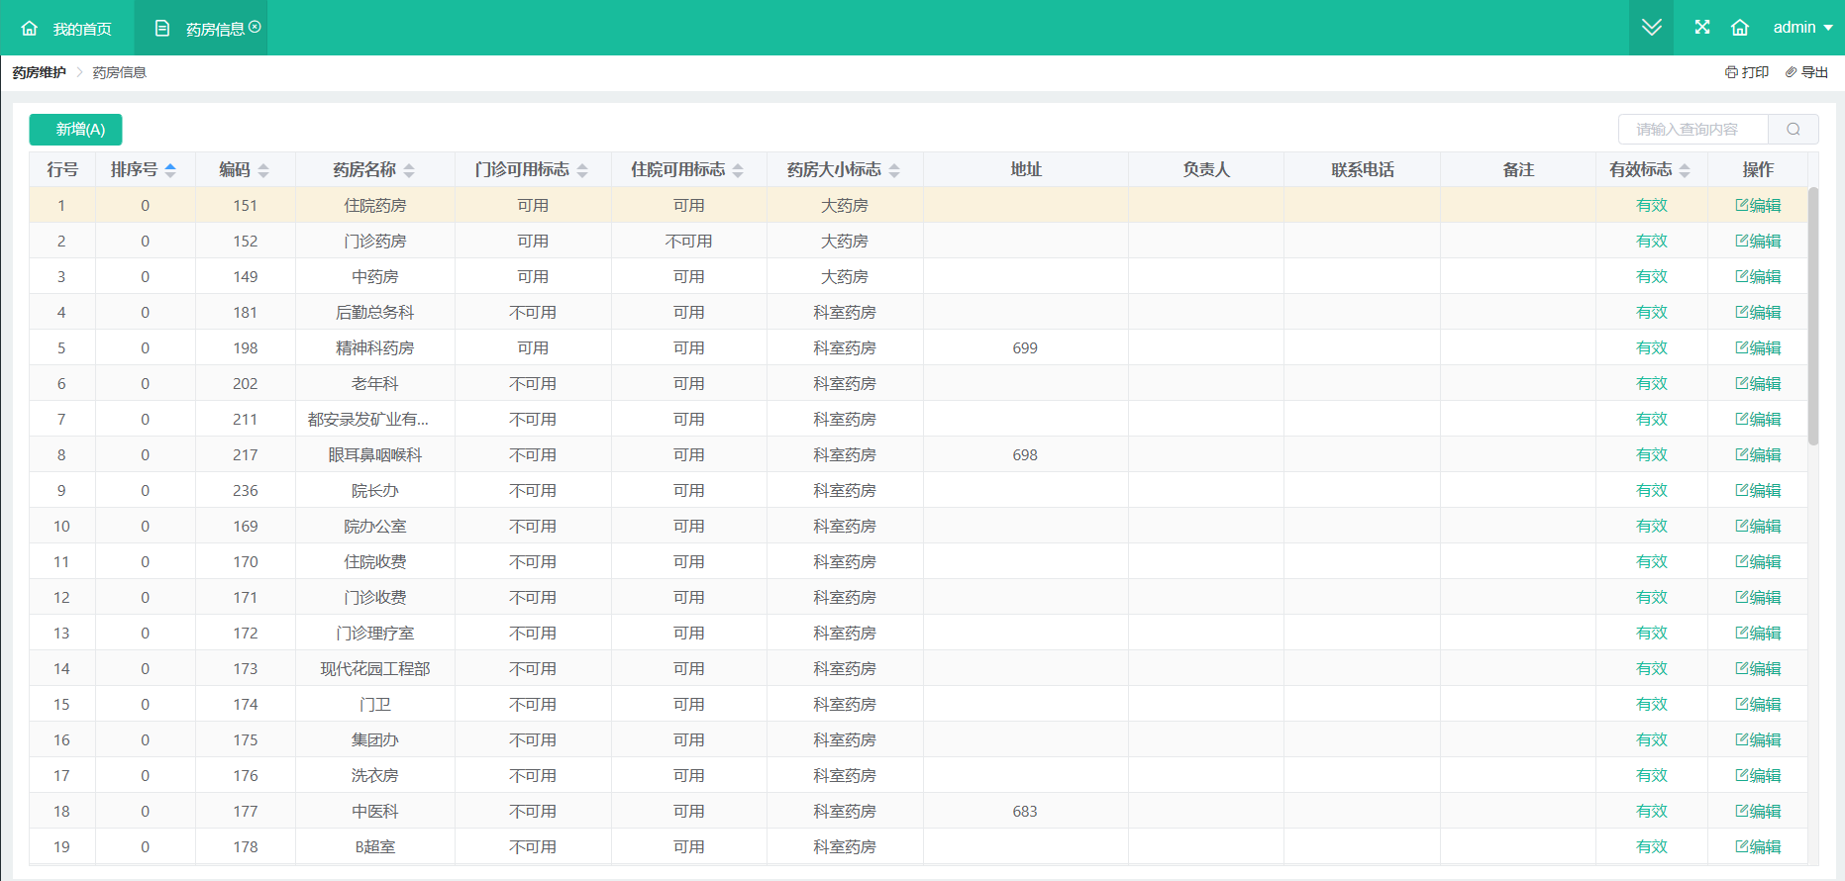Click the 备注 column header
Image resolution: width=1845 pixels, height=881 pixels.
(1517, 170)
